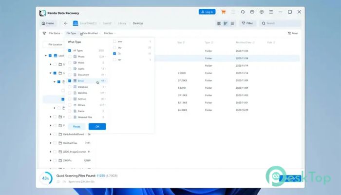Image resolution: width=341 pixels, height=195 pixels.
Task: Open the File Size filter dropdown
Action: 110,33
